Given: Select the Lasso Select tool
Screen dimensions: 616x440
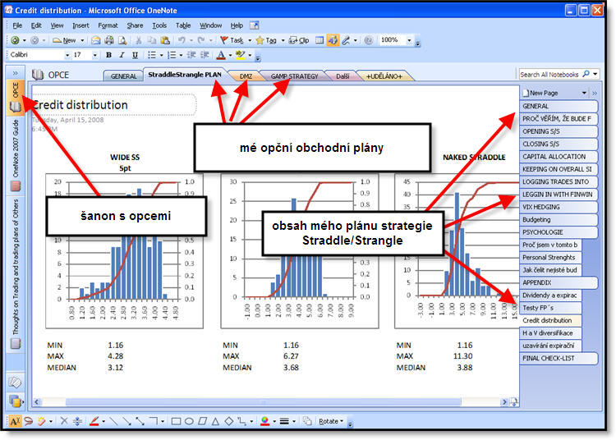Looking at the screenshot, I should 28,422.
